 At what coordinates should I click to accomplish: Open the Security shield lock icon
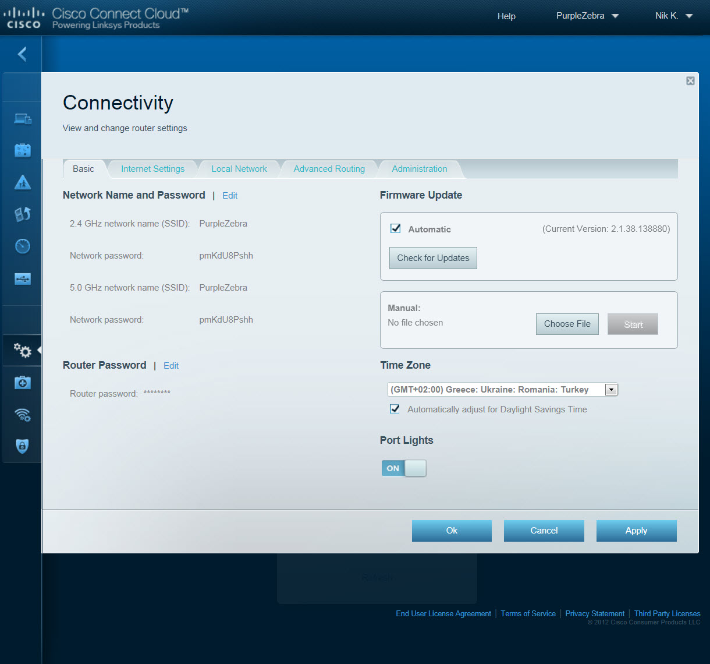click(23, 446)
